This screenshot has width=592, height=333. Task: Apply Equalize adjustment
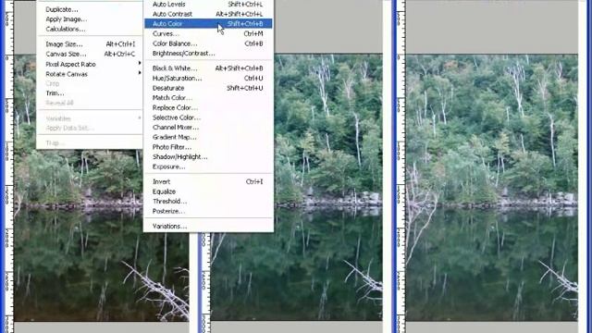pos(208,191)
